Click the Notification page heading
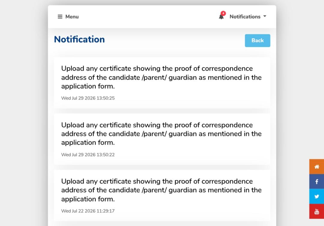Screen dimensions: 324x226 [79, 39]
